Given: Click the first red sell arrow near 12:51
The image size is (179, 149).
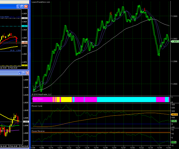Looking at the screenshot, I should (x=111, y=13).
